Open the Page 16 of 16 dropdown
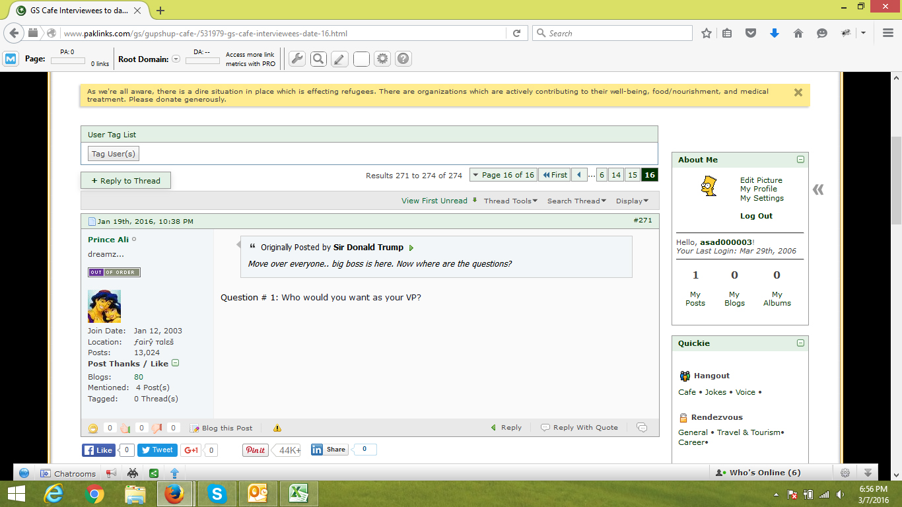902x507 pixels. coord(503,175)
